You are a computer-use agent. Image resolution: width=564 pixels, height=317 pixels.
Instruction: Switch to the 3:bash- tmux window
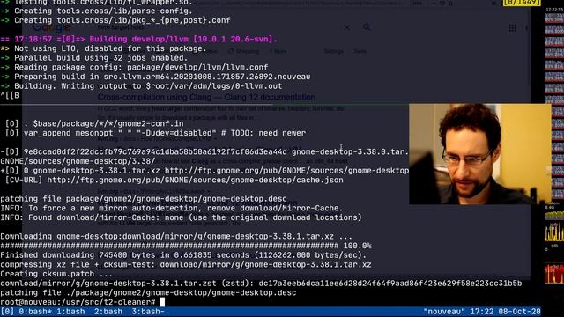click(148, 312)
